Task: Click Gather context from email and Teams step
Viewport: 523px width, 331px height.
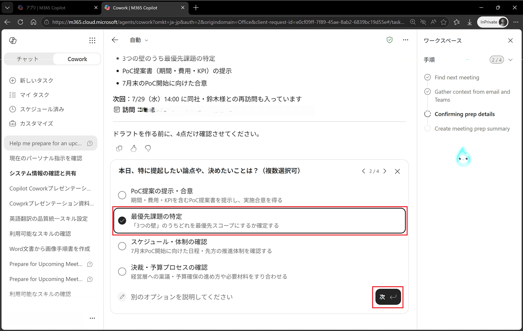Action: click(472, 96)
